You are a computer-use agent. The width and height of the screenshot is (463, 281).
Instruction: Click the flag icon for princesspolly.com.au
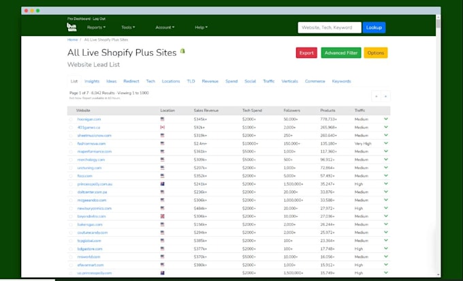coord(162,184)
